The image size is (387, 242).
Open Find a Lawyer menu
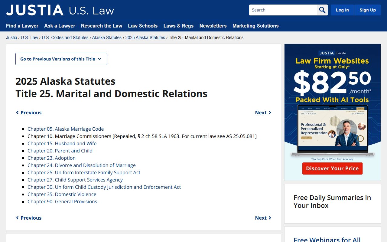pos(22,26)
